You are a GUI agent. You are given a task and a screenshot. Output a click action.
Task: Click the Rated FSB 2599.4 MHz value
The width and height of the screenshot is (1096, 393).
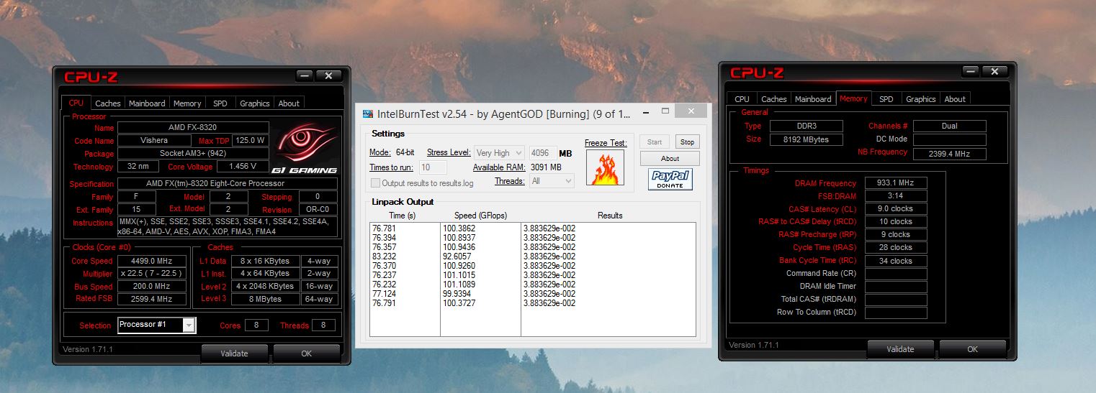(x=152, y=299)
